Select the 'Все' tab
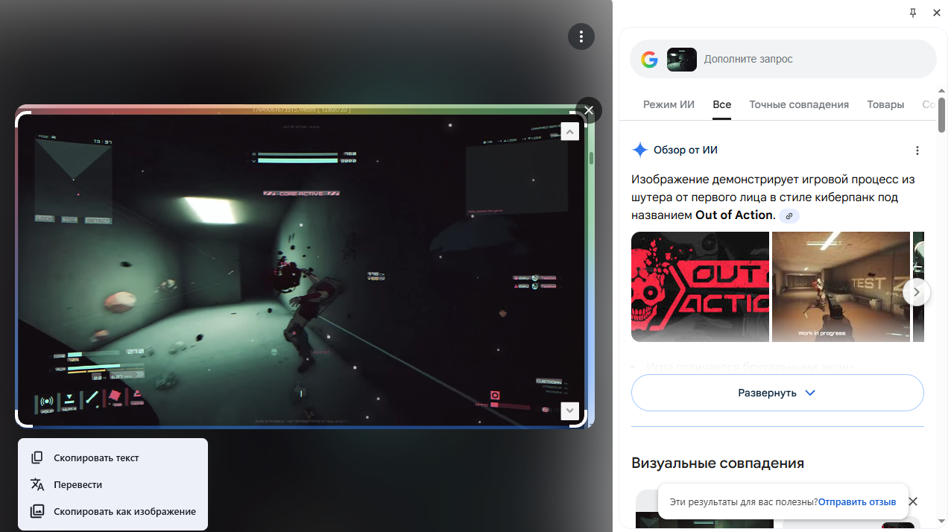The height and width of the screenshot is (532, 951). 721,104
